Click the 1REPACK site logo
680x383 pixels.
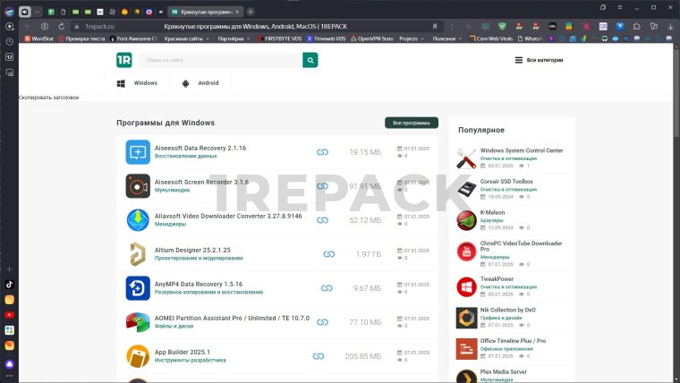click(123, 60)
